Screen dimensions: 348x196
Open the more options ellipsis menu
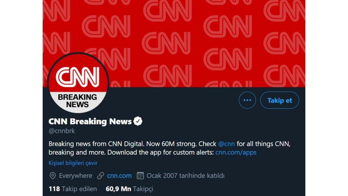[x=247, y=100]
